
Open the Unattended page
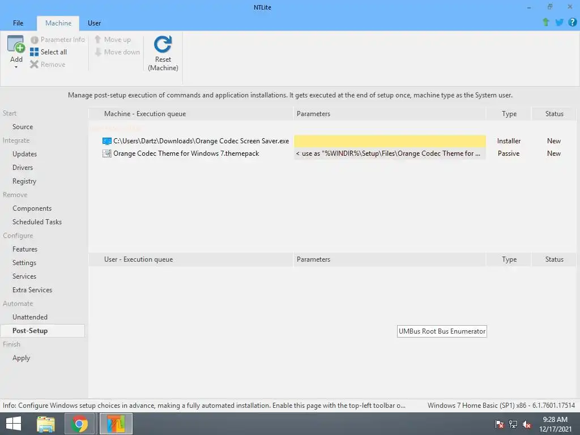[29, 317]
